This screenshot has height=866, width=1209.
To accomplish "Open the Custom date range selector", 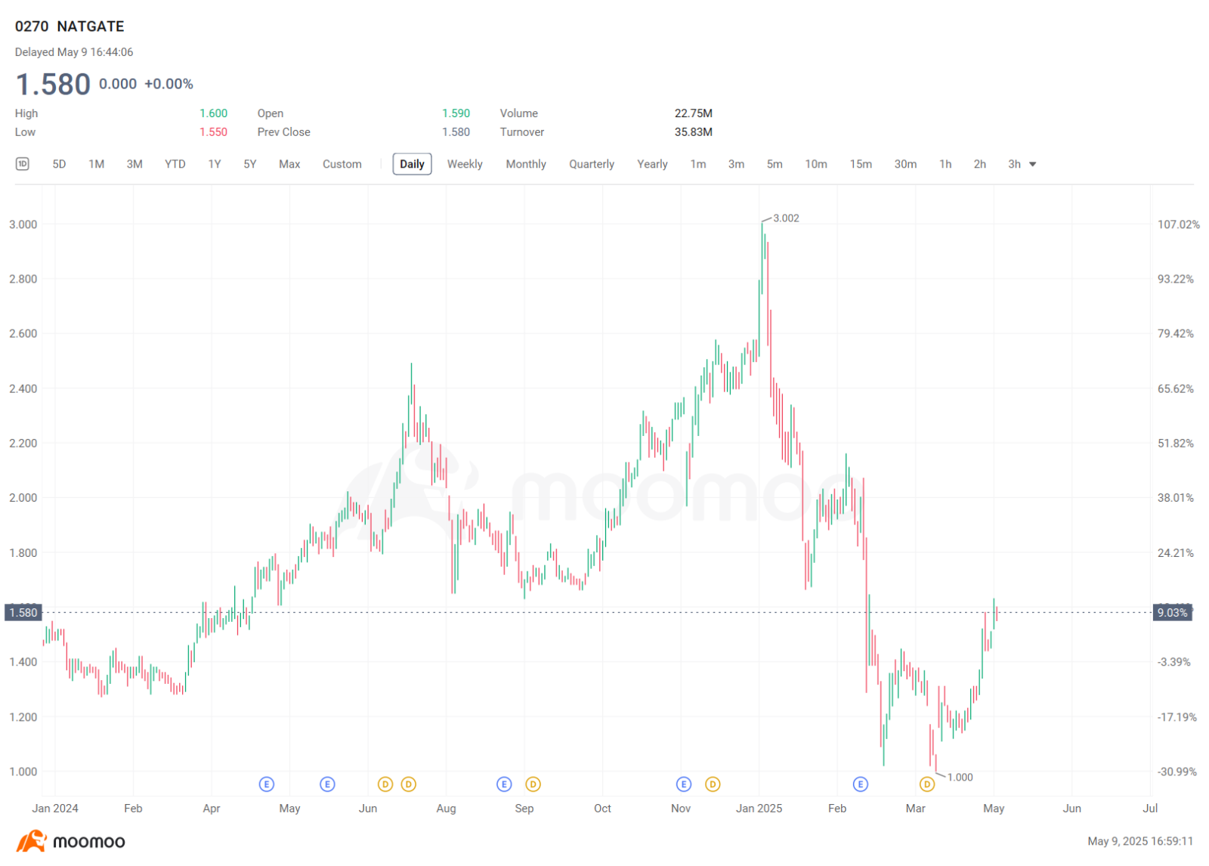I will [x=342, y=164].
